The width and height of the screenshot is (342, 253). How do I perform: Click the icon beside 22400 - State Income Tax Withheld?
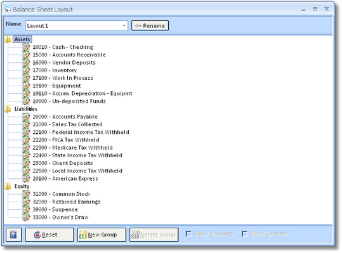point(26,155)
